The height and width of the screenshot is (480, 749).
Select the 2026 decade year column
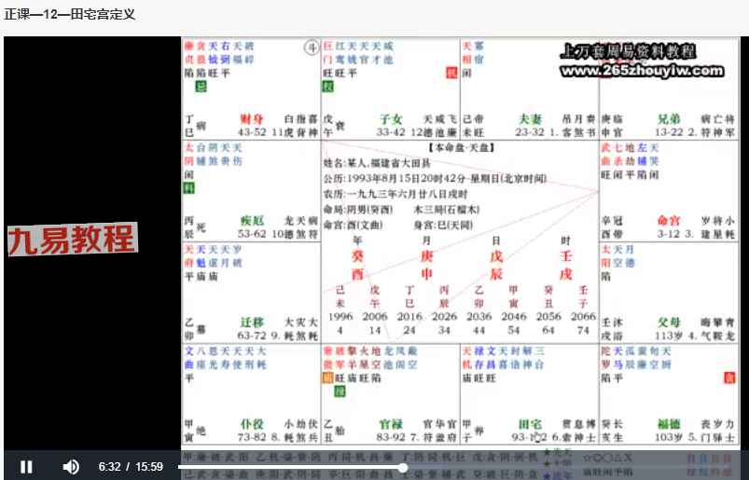(445, 317)
